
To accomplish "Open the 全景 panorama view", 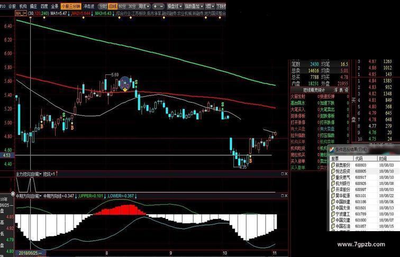I will (54, 6).
